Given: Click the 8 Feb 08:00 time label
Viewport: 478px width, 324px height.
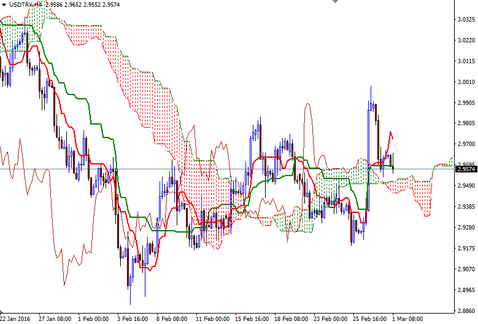Looking at the screenshot, I should 172,319.
